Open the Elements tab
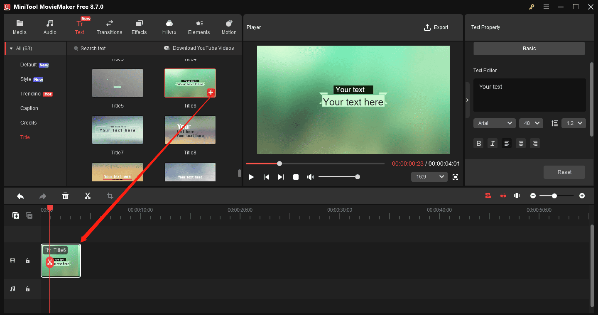This screenshot has width=598, height=315. point(199,27)
